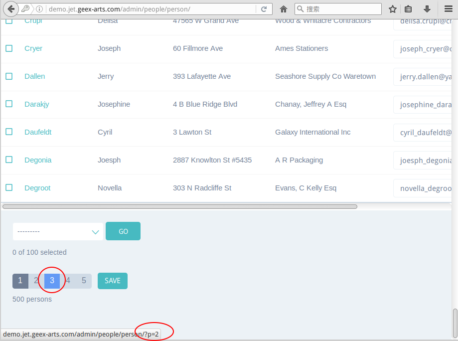Open the key icon in the address bar
458x341 pixels.
(x=25, y=9)
